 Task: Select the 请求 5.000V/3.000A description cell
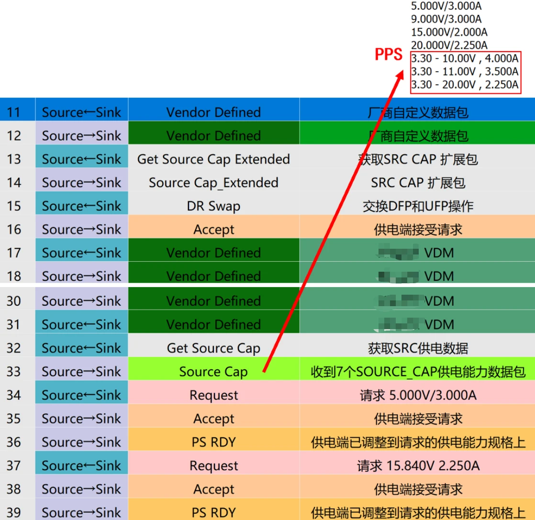pyautogui.click(x=418, y=395)
